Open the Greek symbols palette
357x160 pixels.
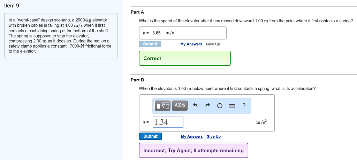click(x=180, y=105)
